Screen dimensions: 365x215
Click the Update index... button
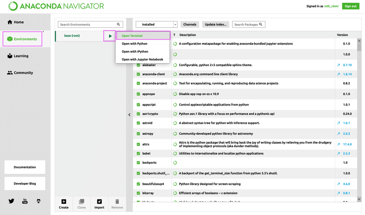pos(216,24)
